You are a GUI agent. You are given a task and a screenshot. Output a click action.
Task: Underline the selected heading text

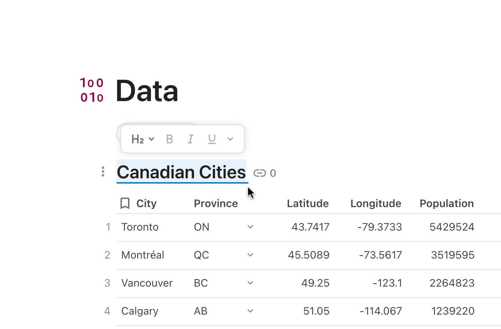point(212,139)
